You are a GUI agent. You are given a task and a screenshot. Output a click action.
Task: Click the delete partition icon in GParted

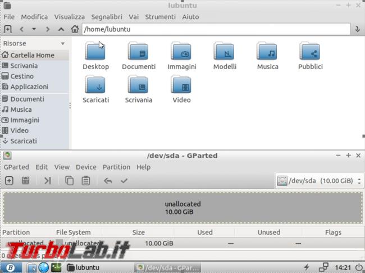(25, 181)
